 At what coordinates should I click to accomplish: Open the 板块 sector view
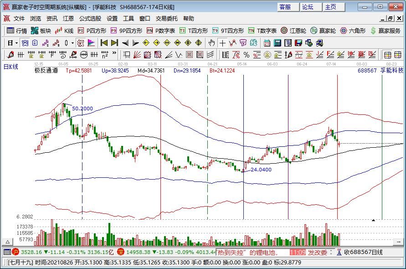coord(41,31)
